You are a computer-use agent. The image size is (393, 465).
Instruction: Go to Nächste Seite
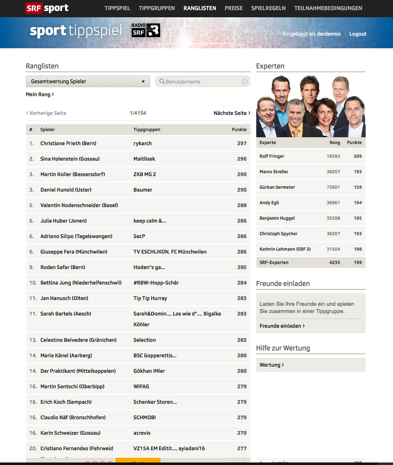pyautogui.click(x=232, y=113)
